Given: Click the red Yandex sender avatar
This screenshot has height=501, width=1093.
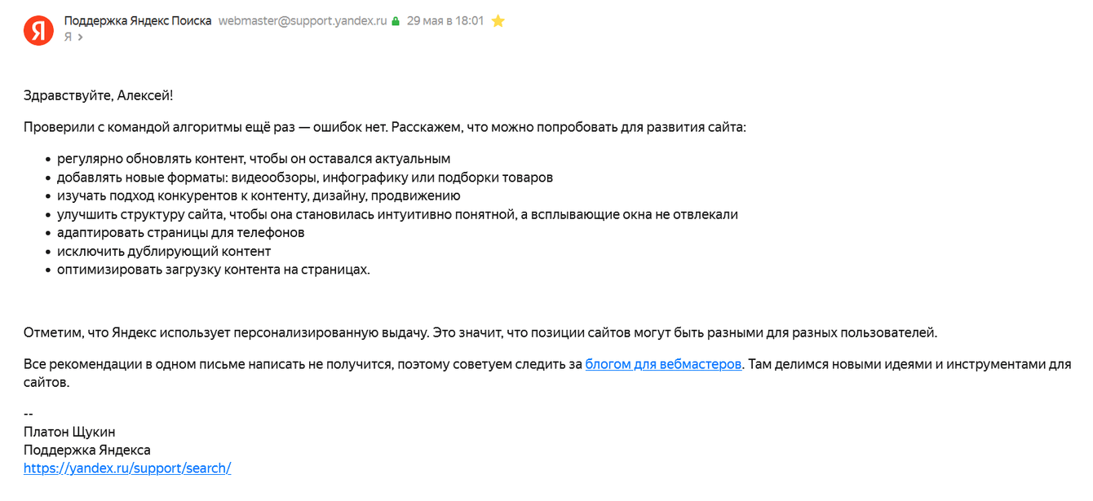Looking at the screenshot, I should [38, 30].
